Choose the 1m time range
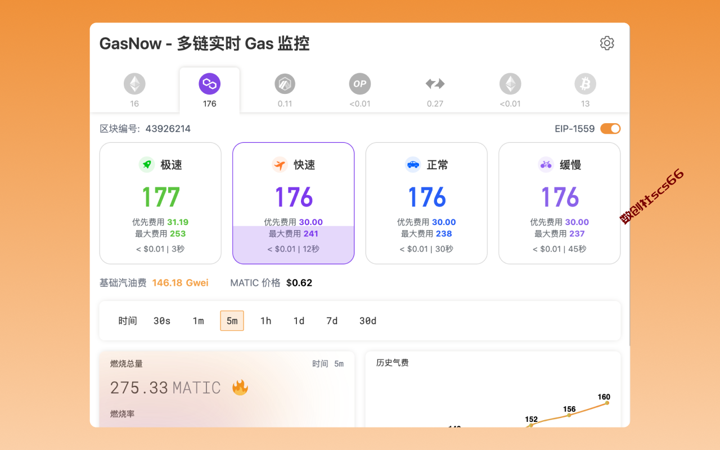 (198, 321)
